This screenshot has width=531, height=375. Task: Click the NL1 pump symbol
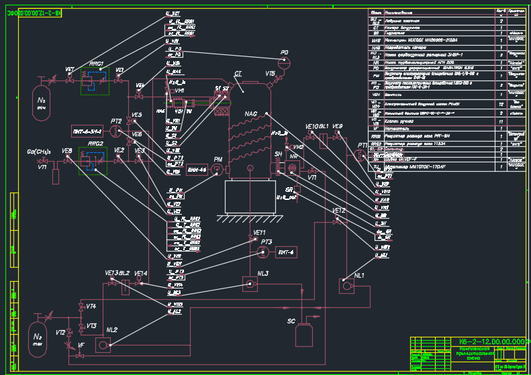[x=347, y=286]
